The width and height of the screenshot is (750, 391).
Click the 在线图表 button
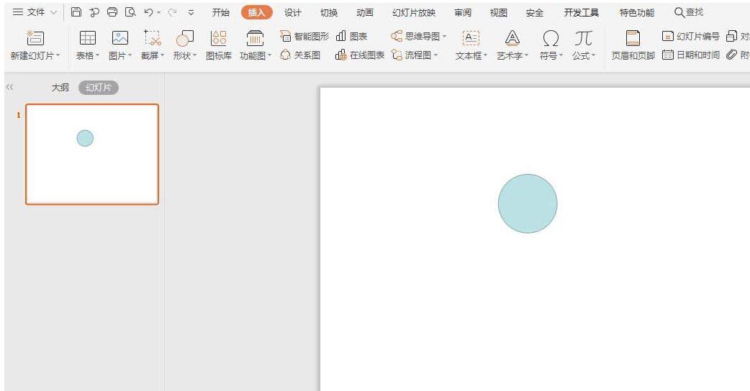pyautogui.click(x=360, y=55)
